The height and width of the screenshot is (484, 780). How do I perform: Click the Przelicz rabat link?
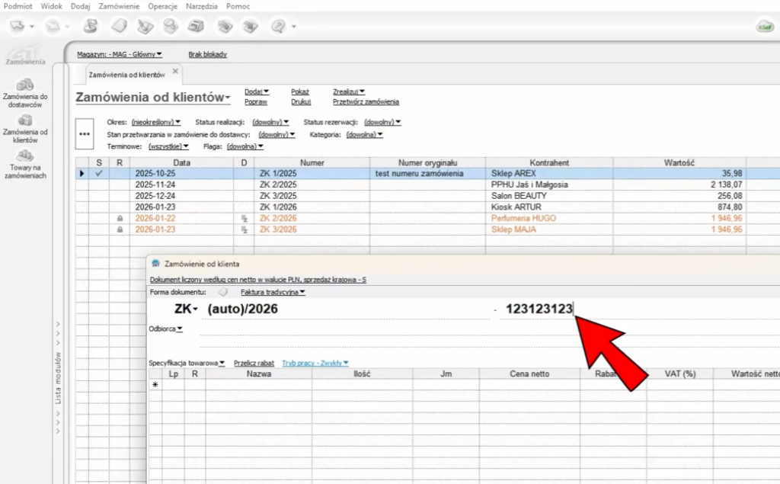coord(254,363)
